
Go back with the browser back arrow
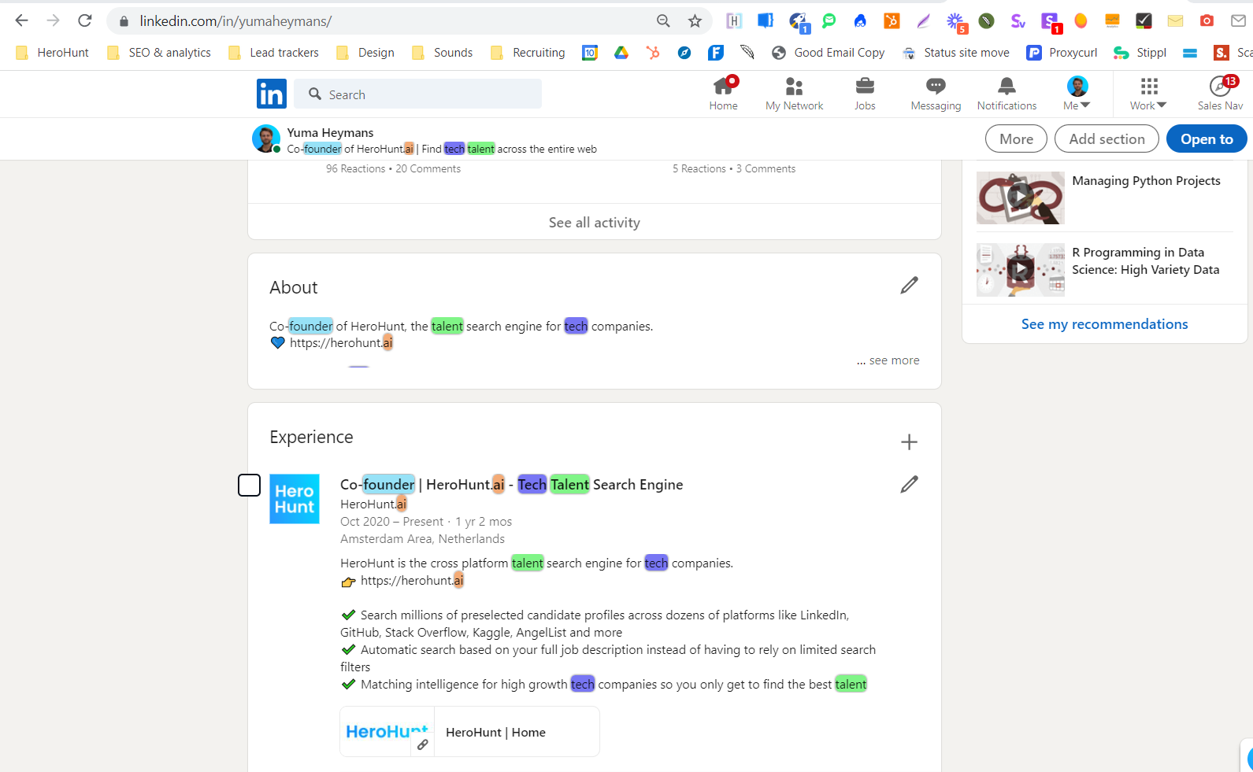pos(21,20)
